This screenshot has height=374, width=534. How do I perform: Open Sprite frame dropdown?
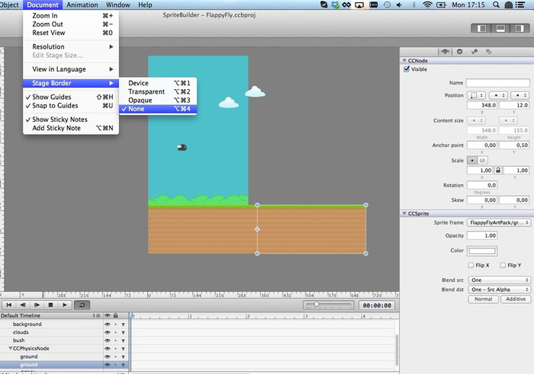point(499,222)
